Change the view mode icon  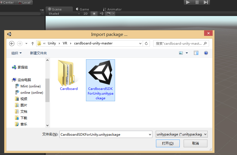(181, 53)
